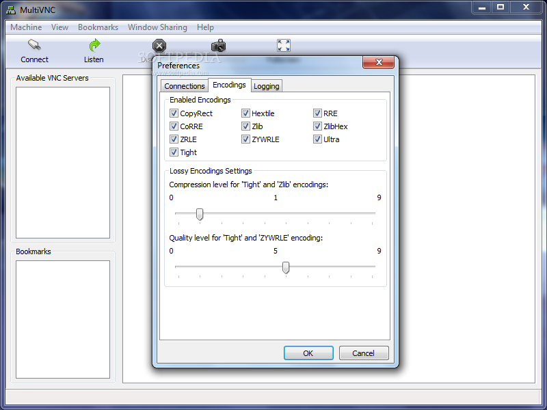Close the Preferences dialog
Image resolution: width=547 pixels, height=410 pixels.
pos(379,62)
